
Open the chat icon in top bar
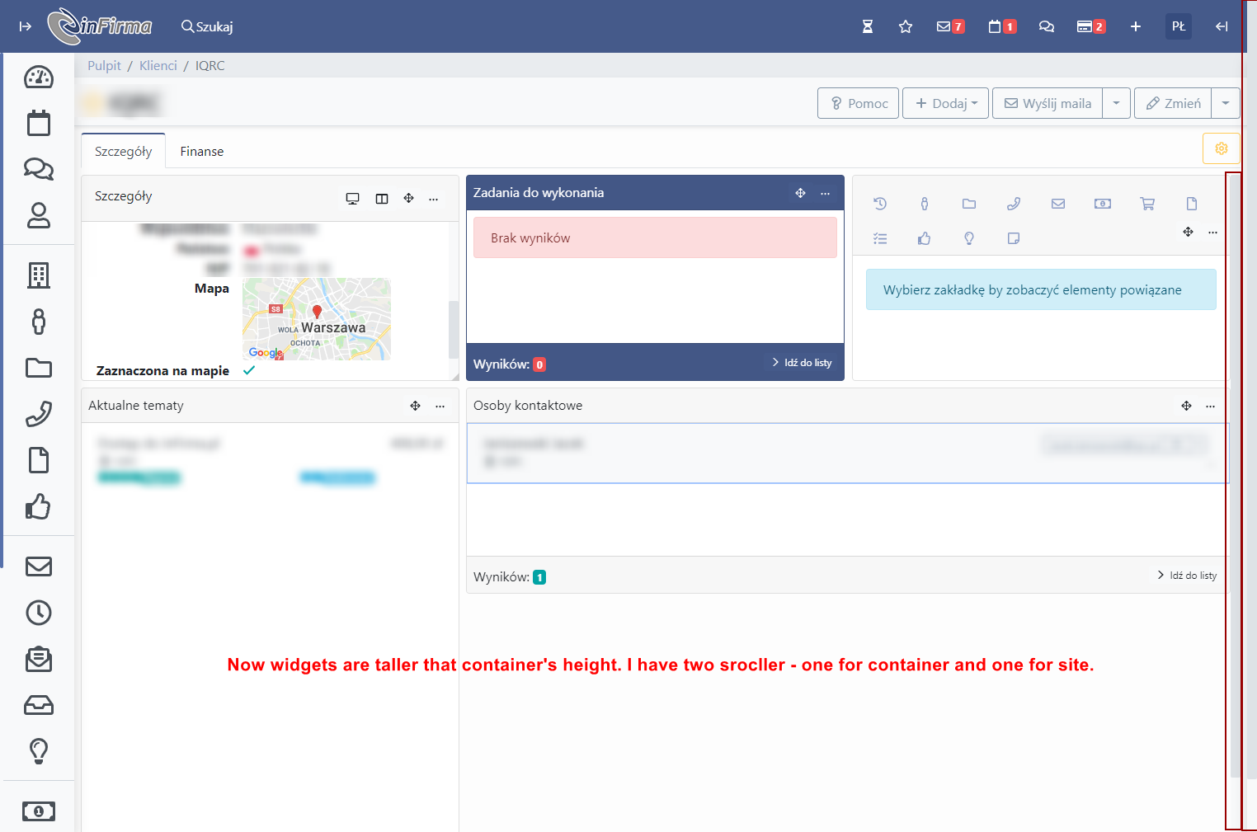(x=1047, y=26)
